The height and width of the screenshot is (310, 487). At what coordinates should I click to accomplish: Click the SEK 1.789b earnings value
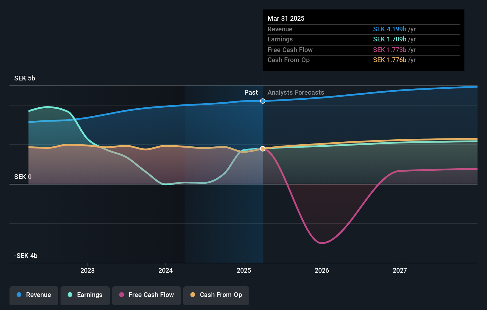pyautogui.click(x=390, y=39)
